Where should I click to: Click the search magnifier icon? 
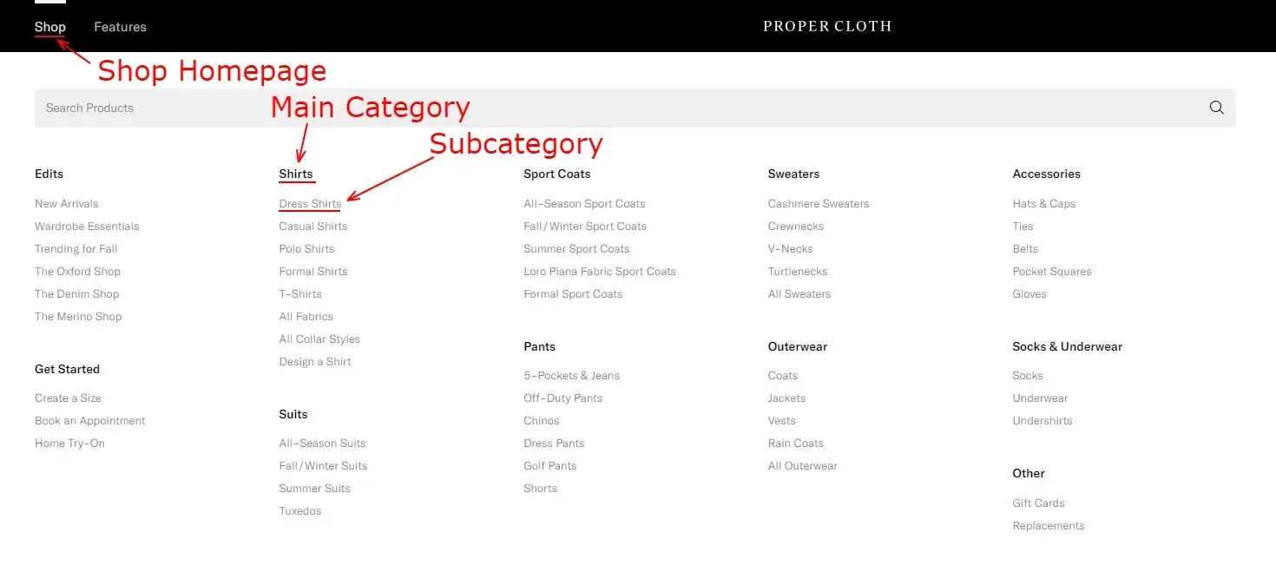coord(1216,107)
